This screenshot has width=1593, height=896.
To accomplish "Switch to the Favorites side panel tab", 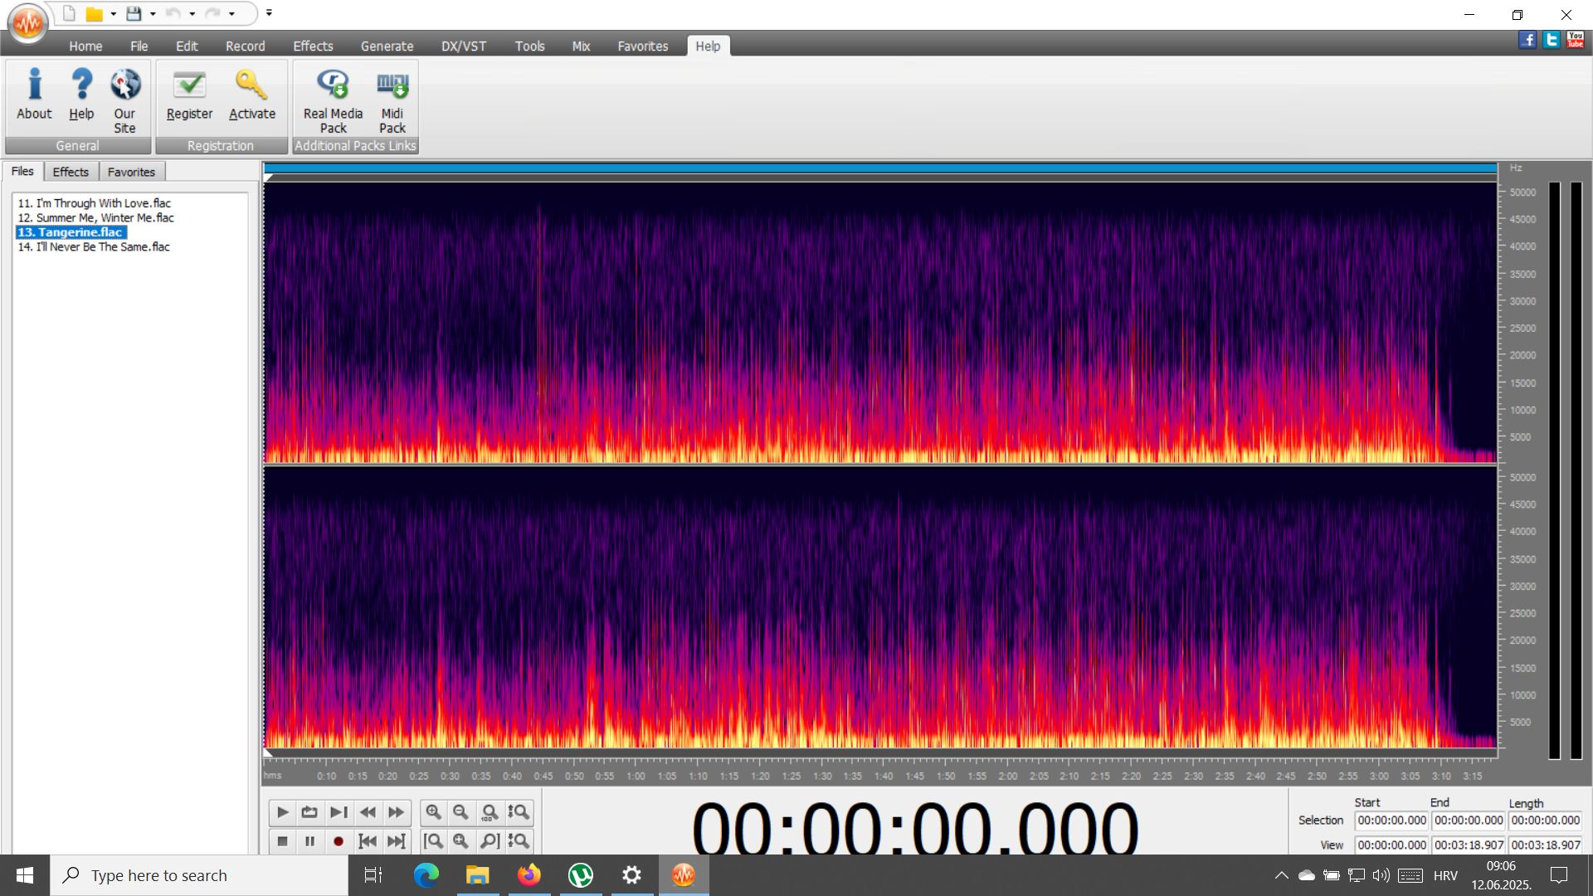I will click(131, 172).
